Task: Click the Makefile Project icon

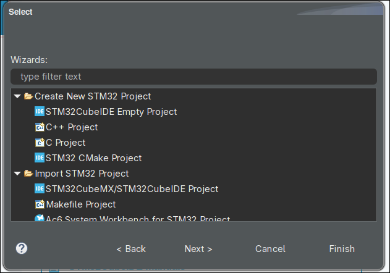Action: pos(40,204)
